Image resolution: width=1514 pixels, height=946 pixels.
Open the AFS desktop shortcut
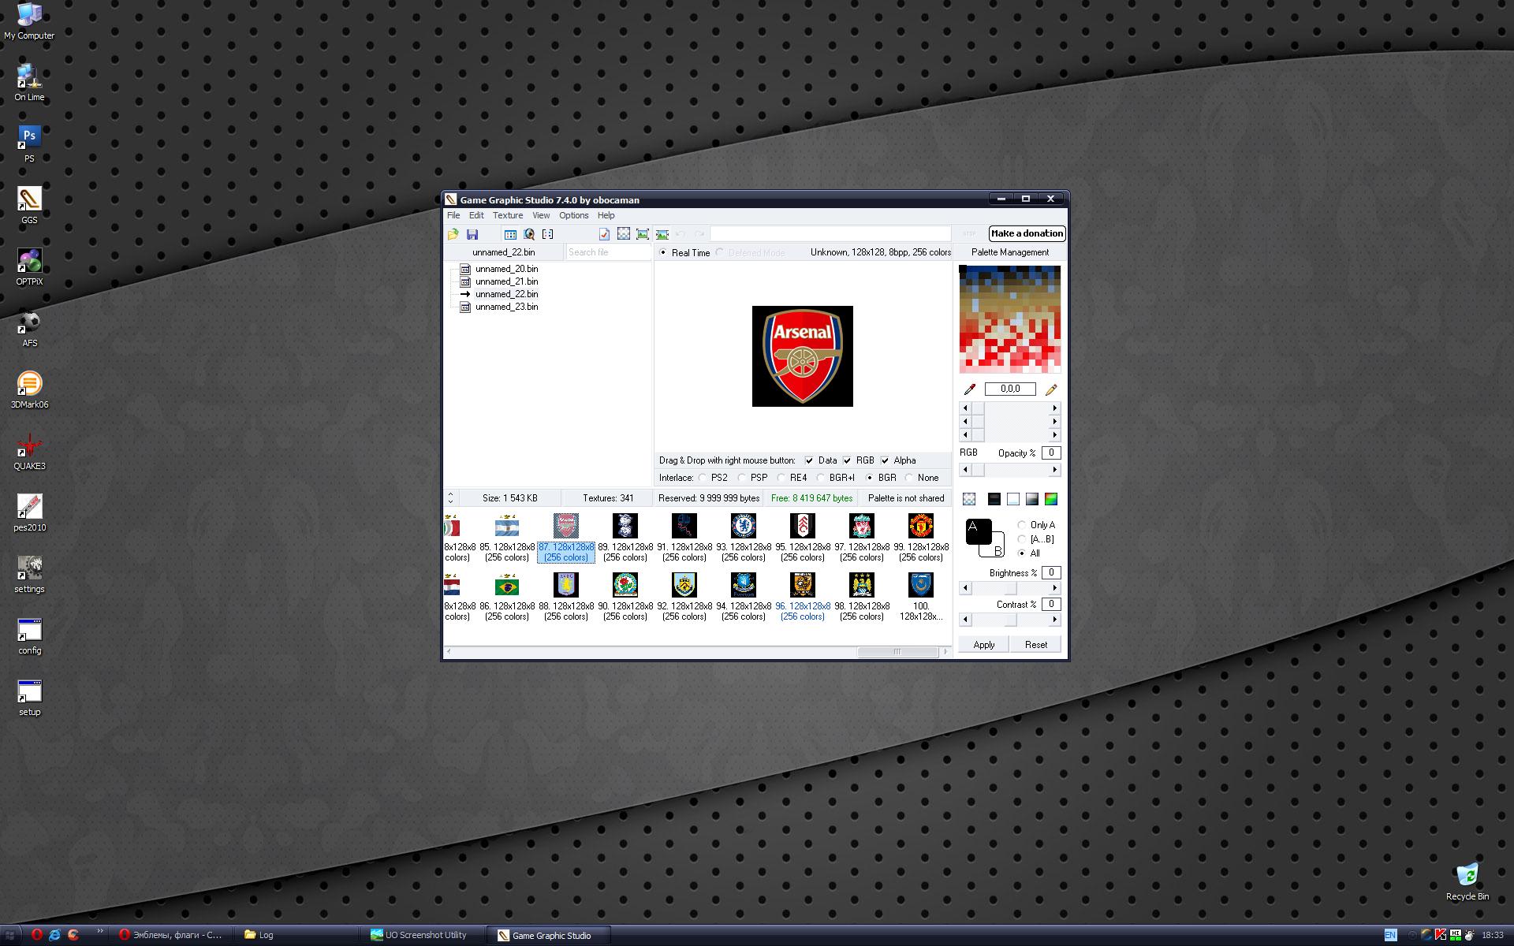coord(29,329)
